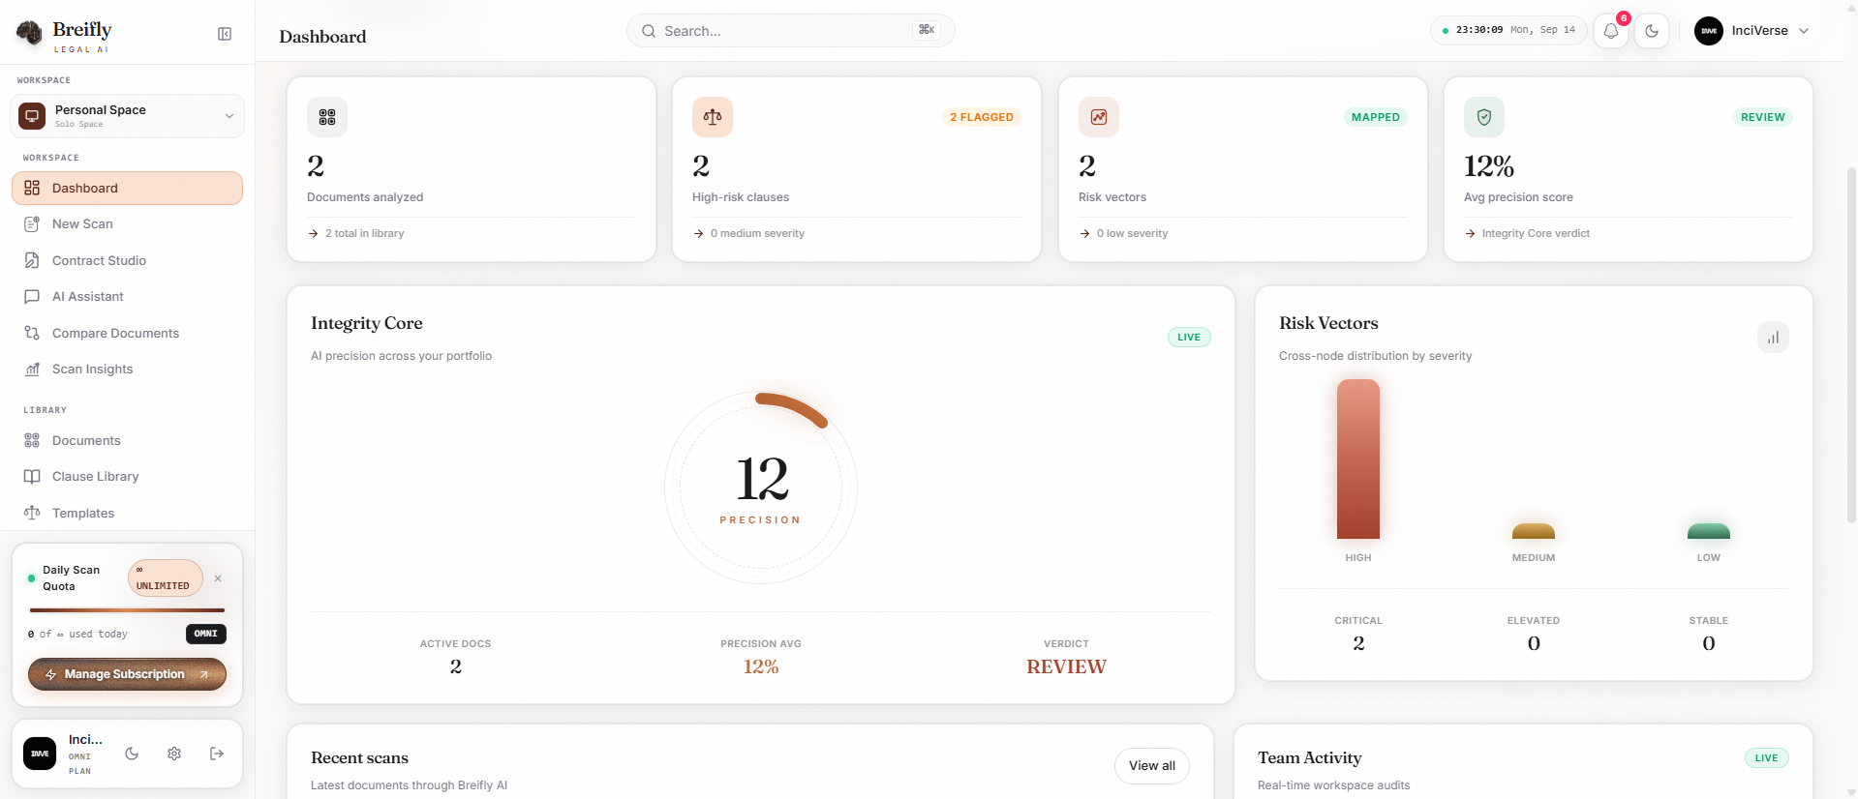Click the sidebar InciVerse profile avatar
Screen dimensions: 1858x799
tap(40, 754)
